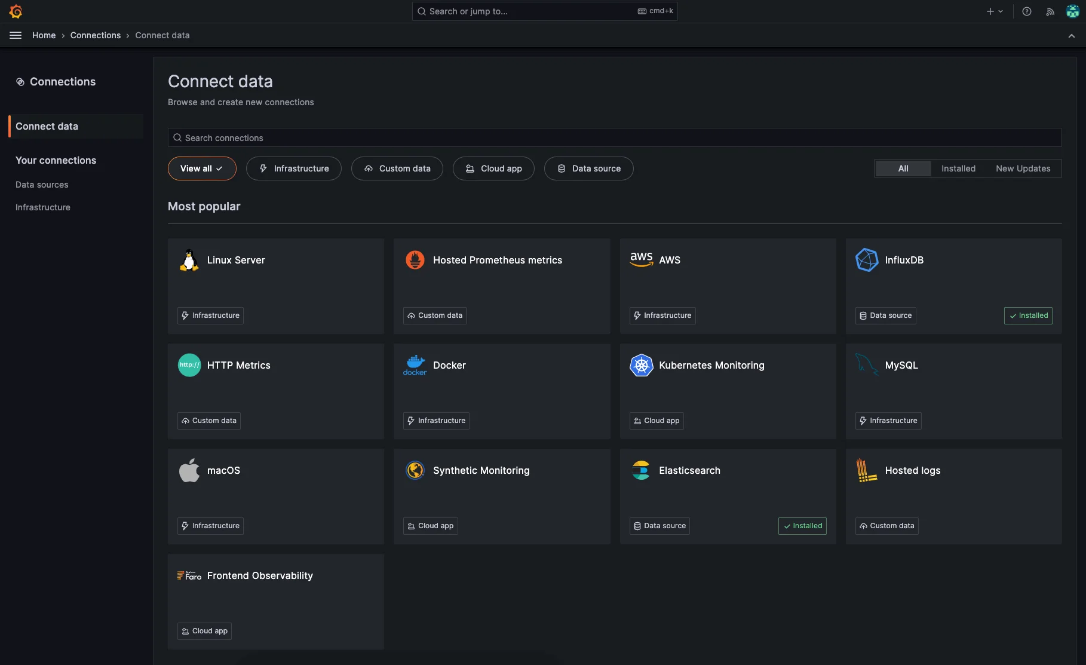Click the Connections breadcrumb link
The image size is (1086, 665).
pos(95,35)
